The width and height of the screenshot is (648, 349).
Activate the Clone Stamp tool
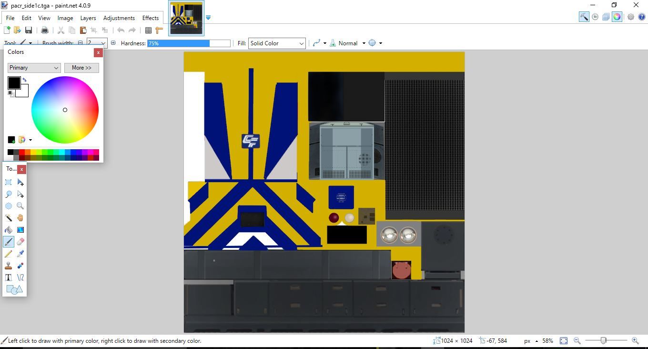coord(9,266)
